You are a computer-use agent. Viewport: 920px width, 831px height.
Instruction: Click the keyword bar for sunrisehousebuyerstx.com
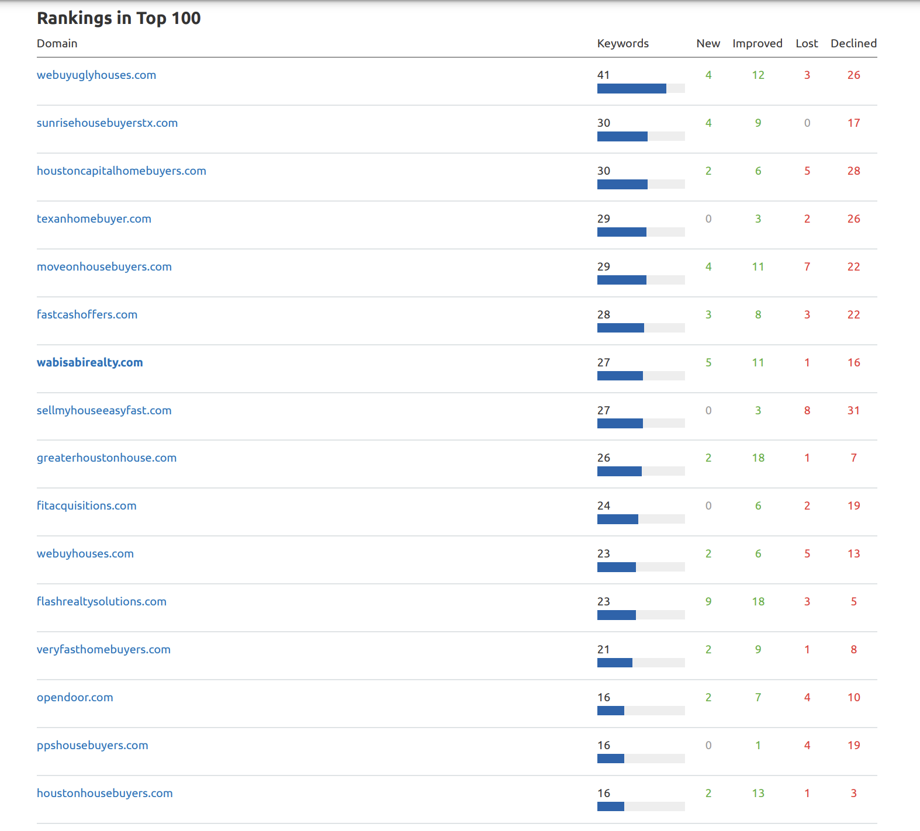(641, 136)
